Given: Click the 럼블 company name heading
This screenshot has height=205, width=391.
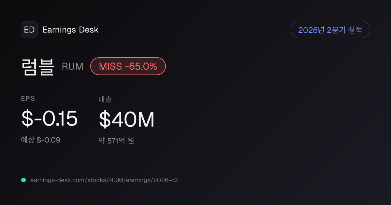Looking at the screenshot, I should [x=38, y=66].
